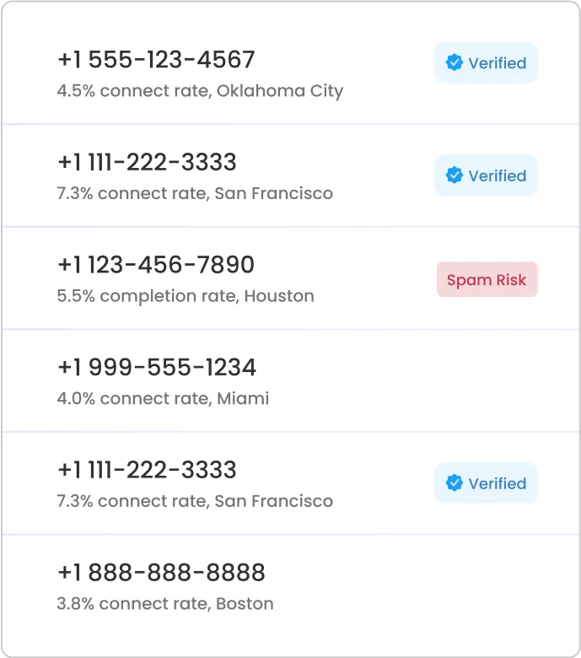The width and height of the screenshot is (581, 658).
Task: Select phone number +1 999-555-1234
Action: coord(157,367)
